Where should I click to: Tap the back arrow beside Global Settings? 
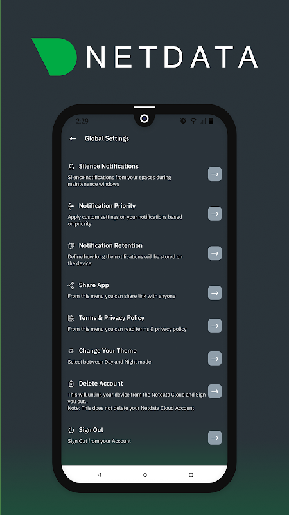(73, 139)
